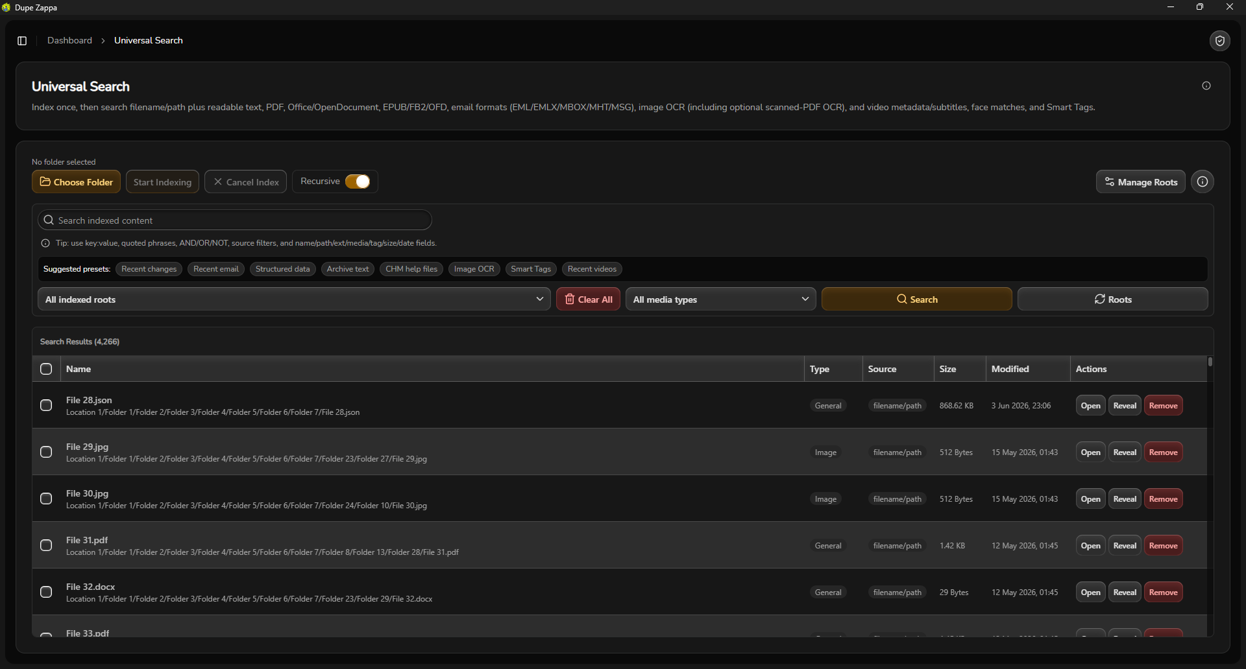The width and height of the screenshot is (1246, 669).
Task: Remove File 28.json from results
Action: (x=1164, y=406)
